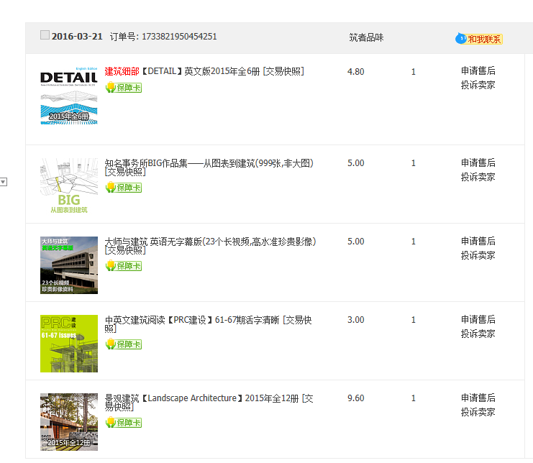
Task: Click the price 9.60 of Landscape Architecture item
Action: 355,398
